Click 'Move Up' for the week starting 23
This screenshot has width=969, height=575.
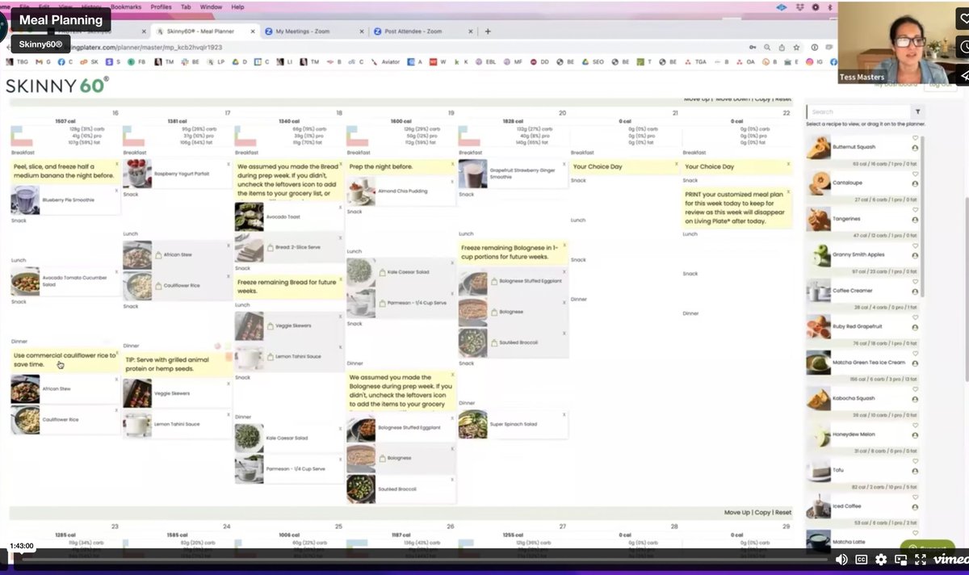coord(736,513)
